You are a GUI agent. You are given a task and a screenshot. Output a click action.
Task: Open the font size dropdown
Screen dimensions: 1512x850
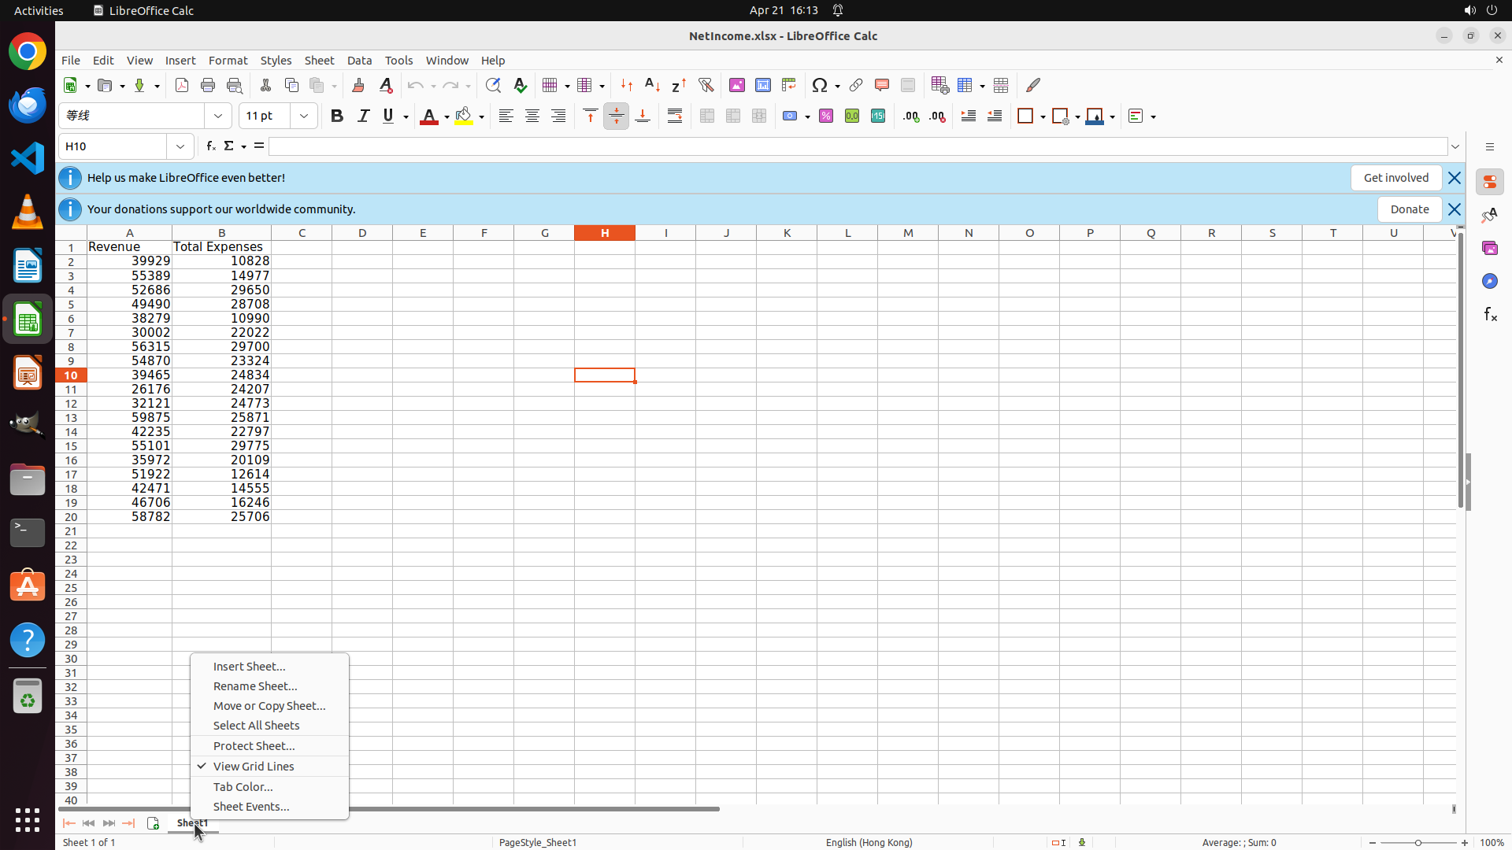(304, 116)
